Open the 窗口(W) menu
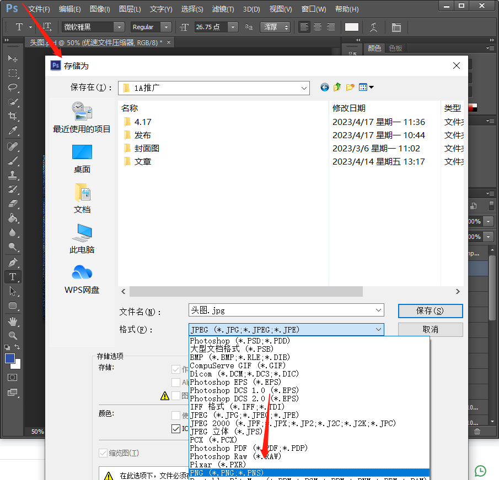Viewport: 499px width, 480px height. click(x=314, y=9)
